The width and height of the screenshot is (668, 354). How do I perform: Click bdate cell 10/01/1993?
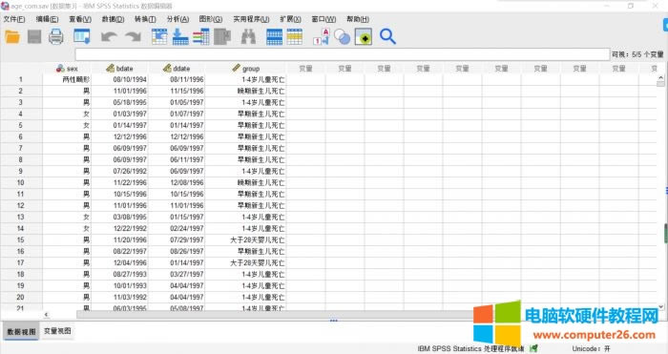tap(119, 286)
